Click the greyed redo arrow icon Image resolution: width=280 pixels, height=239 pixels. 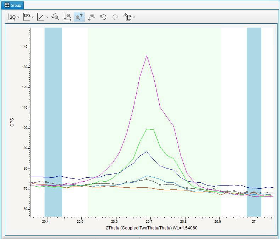115,17
